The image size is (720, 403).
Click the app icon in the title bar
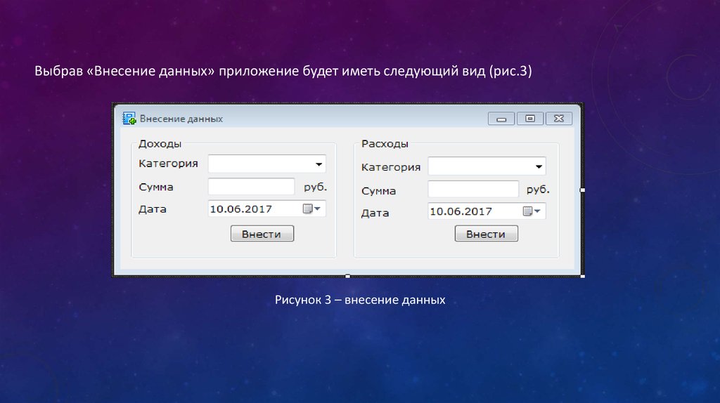(x=129, y=119)
